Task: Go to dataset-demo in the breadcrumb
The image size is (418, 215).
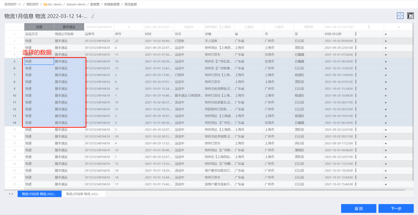Action: click(76, 4)
